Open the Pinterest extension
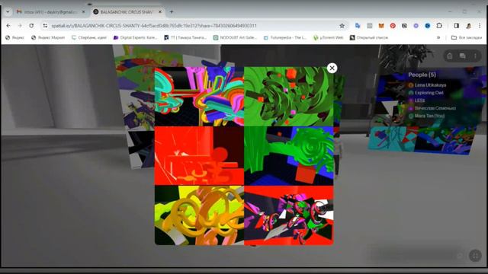The height and width of the screenshot is (274, 488). pyautogui.click(x=393, y=26)
